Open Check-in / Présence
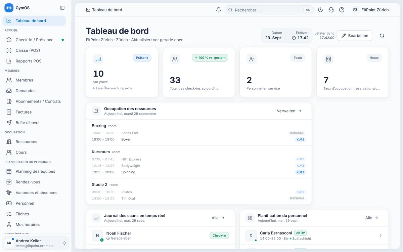 [x=34, y=40]
